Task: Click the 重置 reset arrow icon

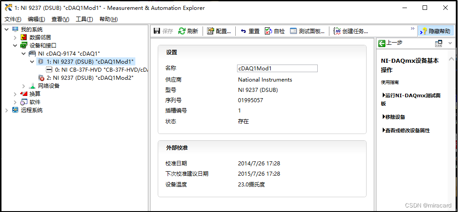Action: pyautogui.click(x=243, y=31)
